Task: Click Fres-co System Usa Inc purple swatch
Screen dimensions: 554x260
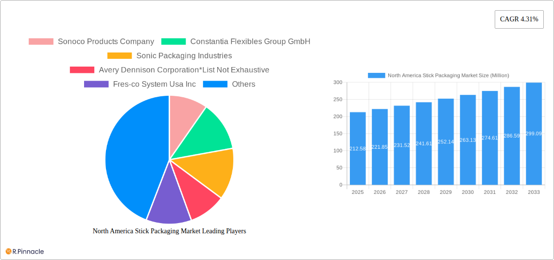Action: point(96,84)
